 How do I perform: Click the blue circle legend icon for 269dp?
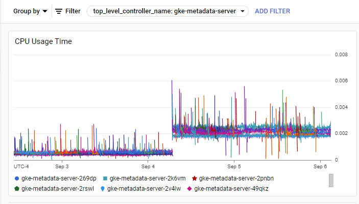pyautogui.click(x=17, y=178)
